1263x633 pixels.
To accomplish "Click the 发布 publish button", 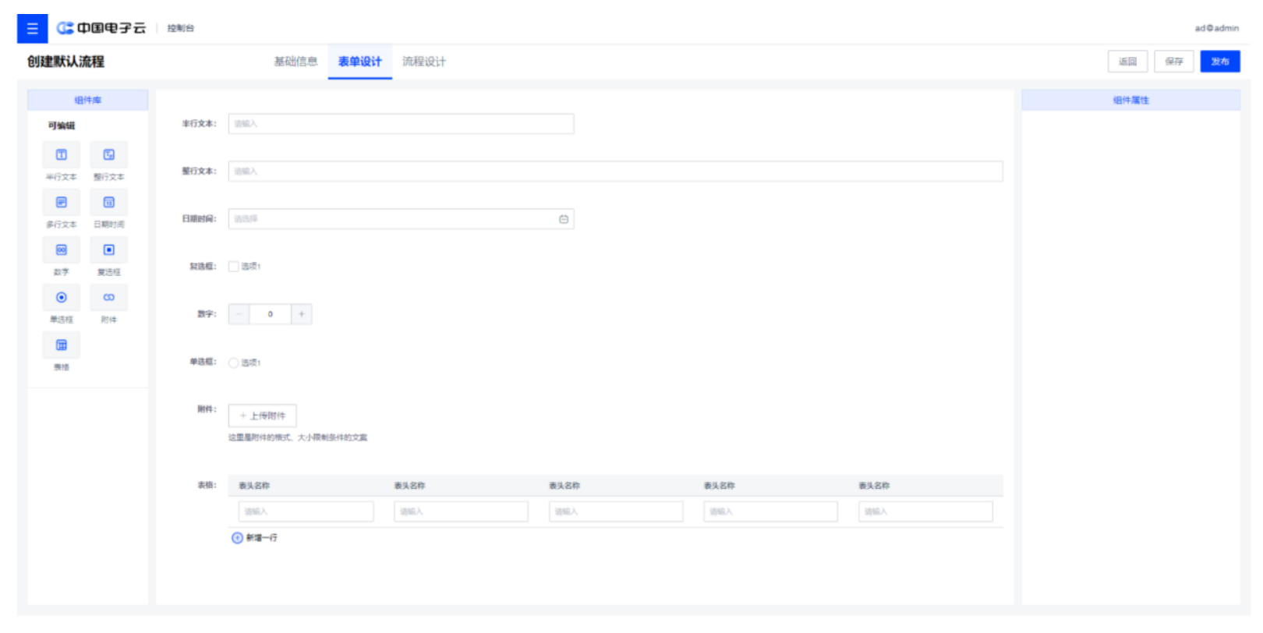I will 1219,62.
